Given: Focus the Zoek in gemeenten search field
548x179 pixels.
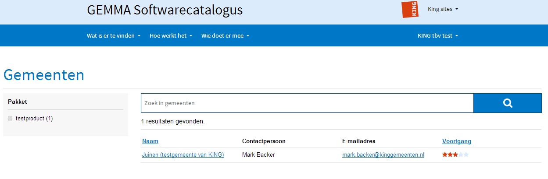Looking at the screenshot, I should tap(307, 103).
